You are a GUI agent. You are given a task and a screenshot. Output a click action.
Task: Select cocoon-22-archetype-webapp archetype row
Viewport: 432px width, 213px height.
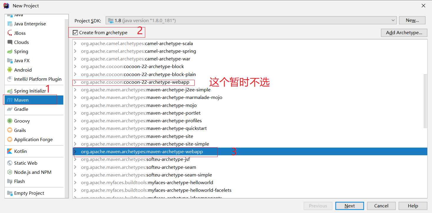tap(250, 82)
